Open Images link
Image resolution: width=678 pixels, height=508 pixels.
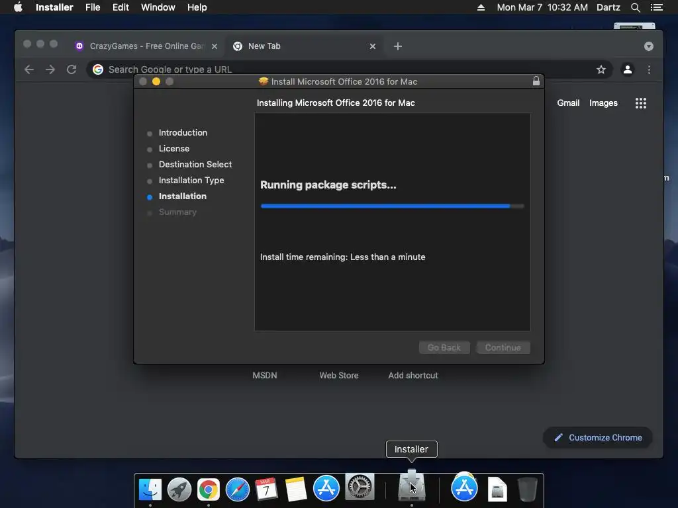pos(603,103)
